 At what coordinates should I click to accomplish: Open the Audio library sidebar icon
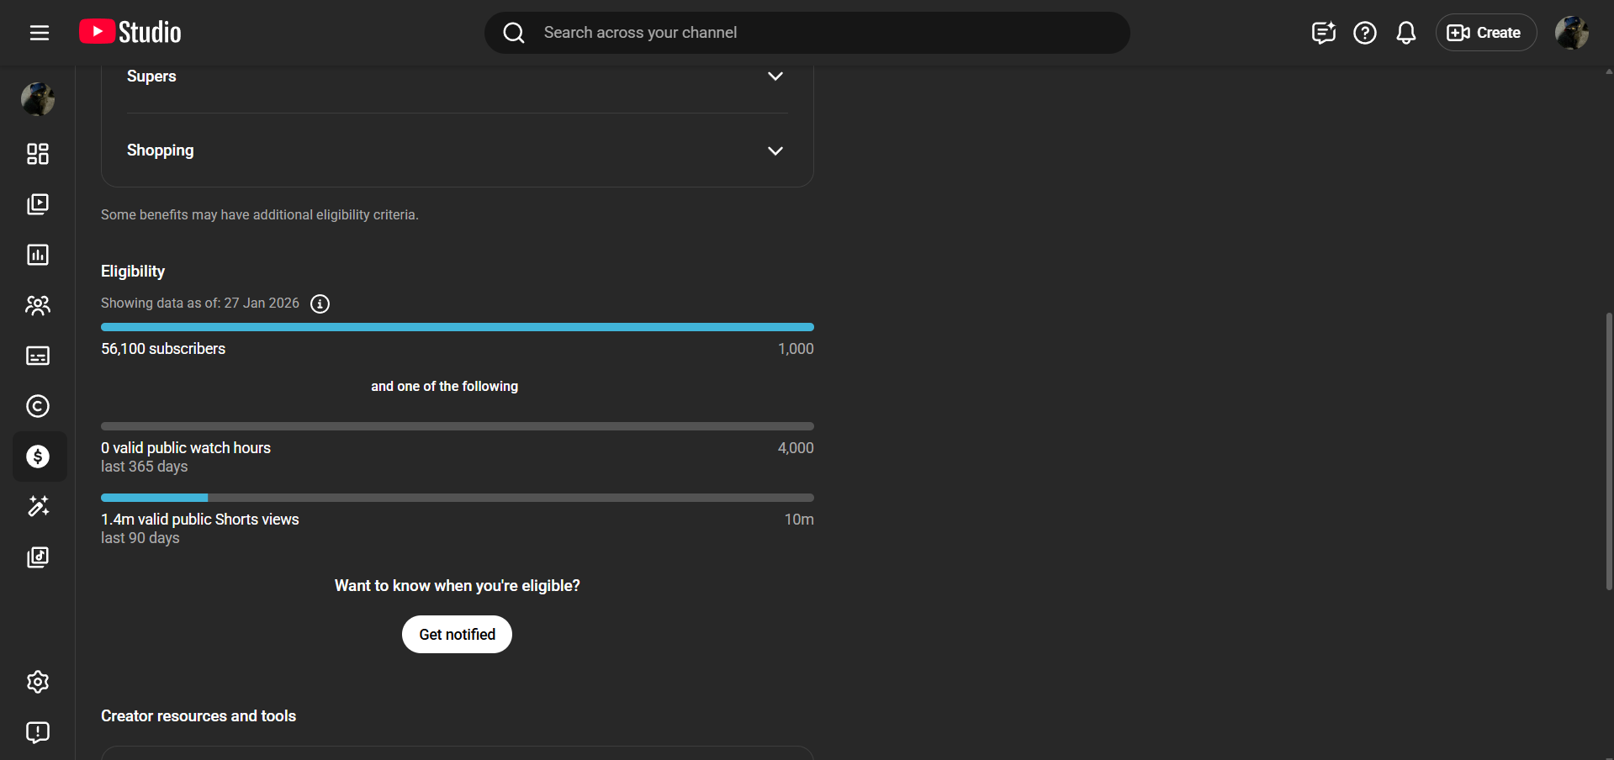38,557
